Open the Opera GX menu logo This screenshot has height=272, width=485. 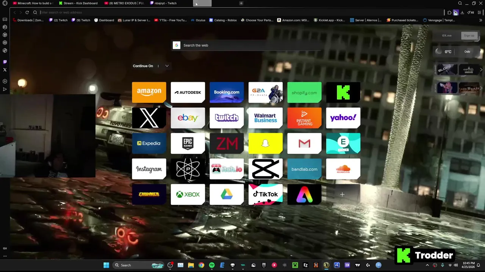(5, 3)
